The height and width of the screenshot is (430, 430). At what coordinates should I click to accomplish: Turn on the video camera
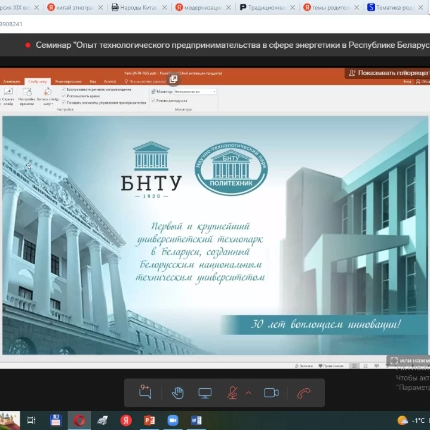[272, 392]
